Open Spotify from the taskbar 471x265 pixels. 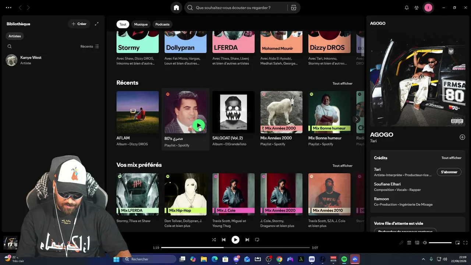[x=344, y=259]
